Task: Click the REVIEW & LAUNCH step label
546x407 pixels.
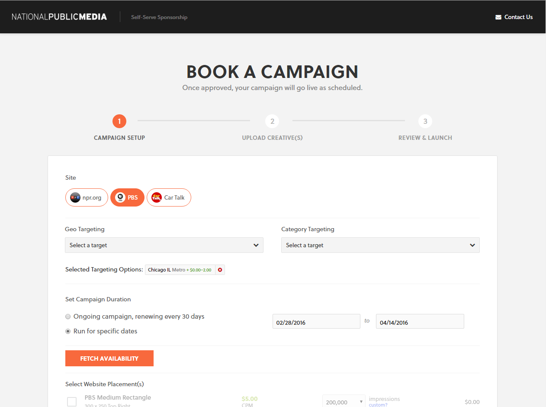Action: tap(425, 138)
